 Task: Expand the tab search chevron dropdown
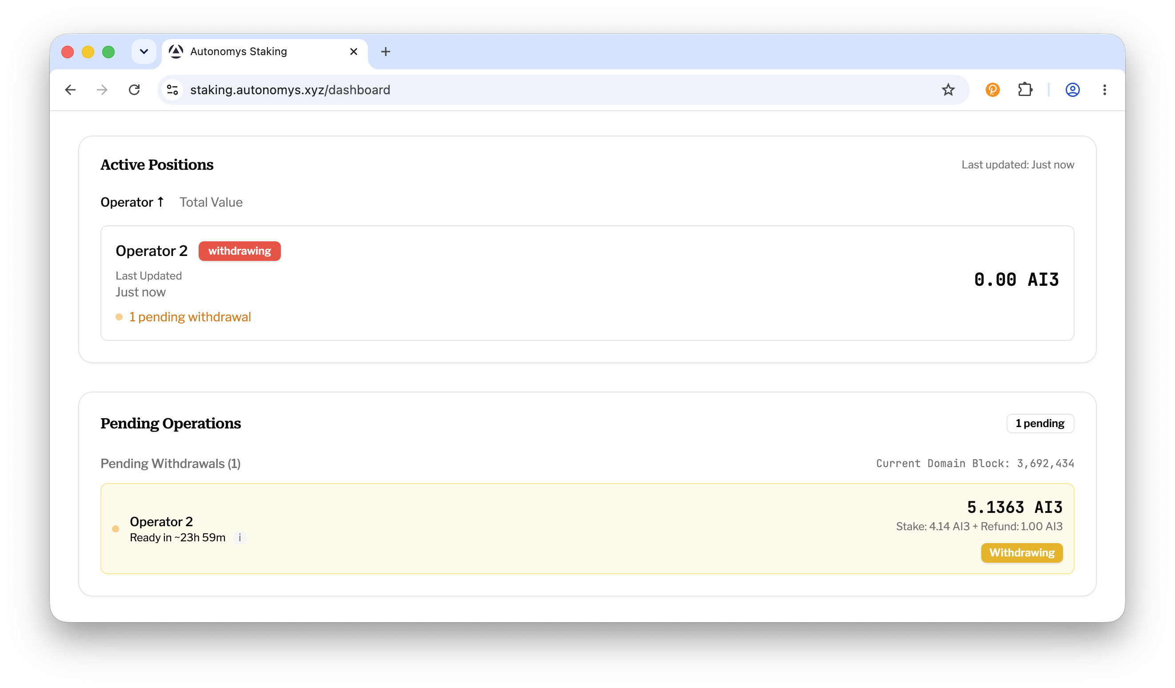coord(144,52)
